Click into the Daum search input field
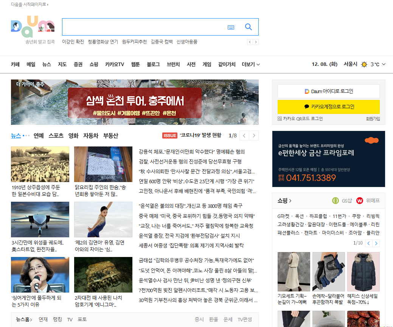Screen dimensions: 393x327 click(x=144, y=27)
